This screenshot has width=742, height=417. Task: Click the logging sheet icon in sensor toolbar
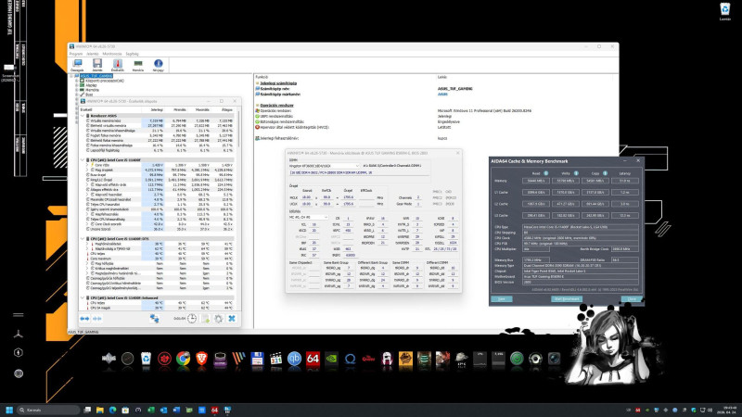(x=205, y=319)
